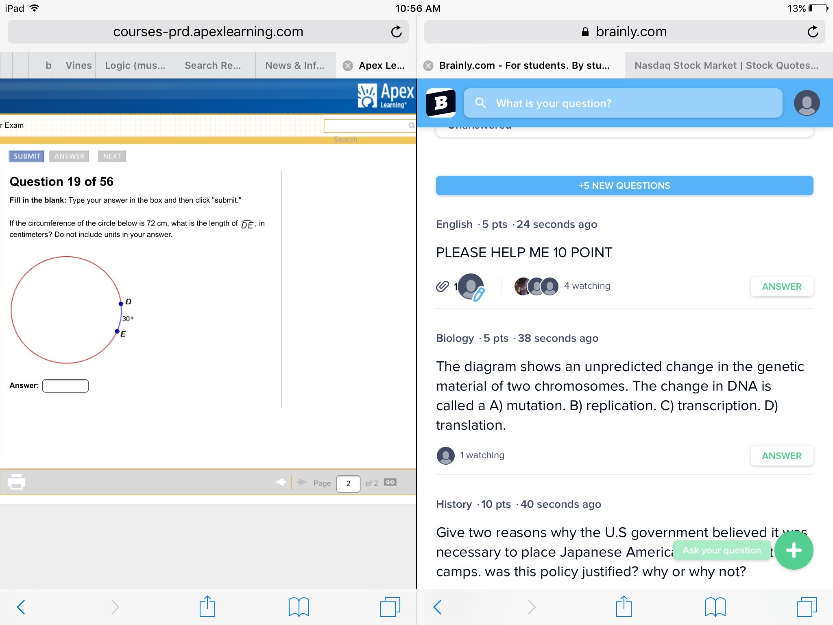Switch to the Nasdaq Stock Market tab
This screenshot has width=833, height=625.
[x=726, y=66]
